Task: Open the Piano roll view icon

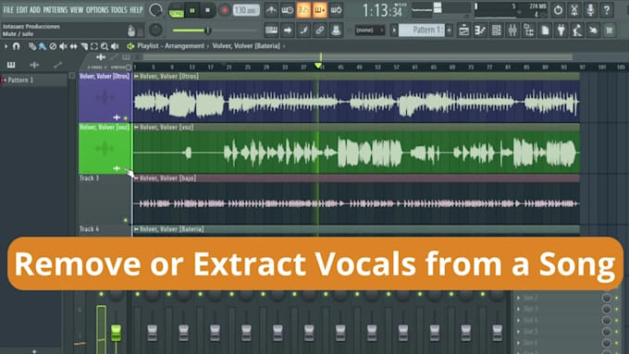Action: tap(480, 31)
